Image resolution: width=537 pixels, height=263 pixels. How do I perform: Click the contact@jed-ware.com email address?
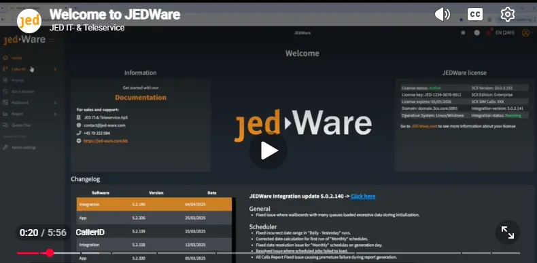tap(105, 125)
